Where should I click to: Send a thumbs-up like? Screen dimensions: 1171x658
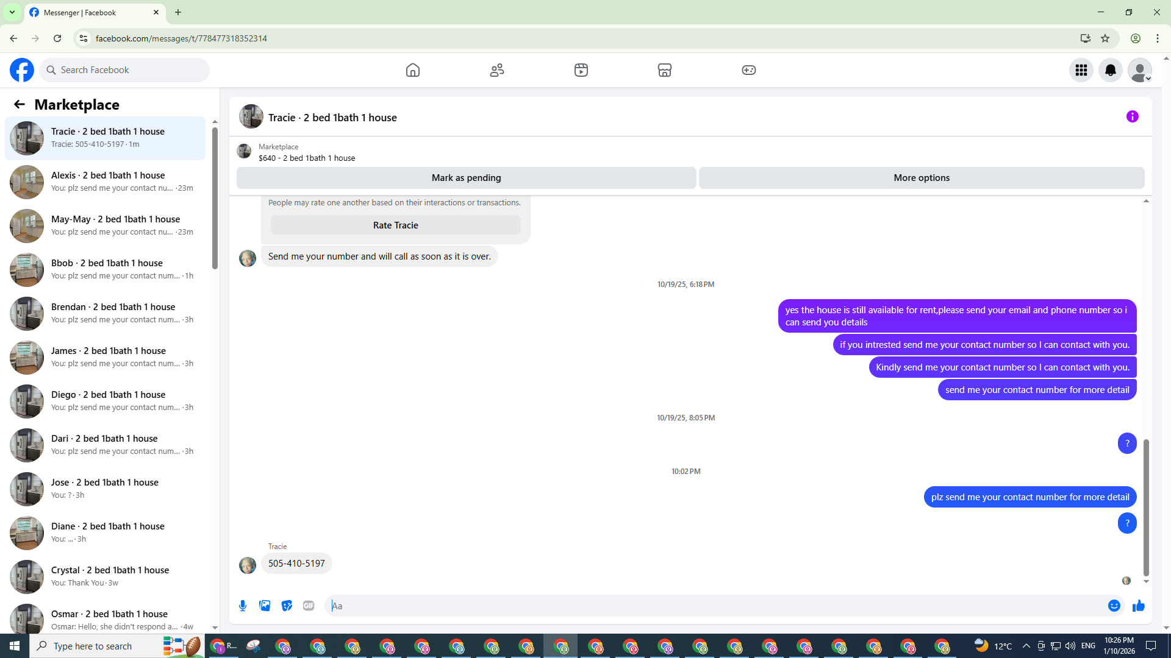(x=1138, y=606)
